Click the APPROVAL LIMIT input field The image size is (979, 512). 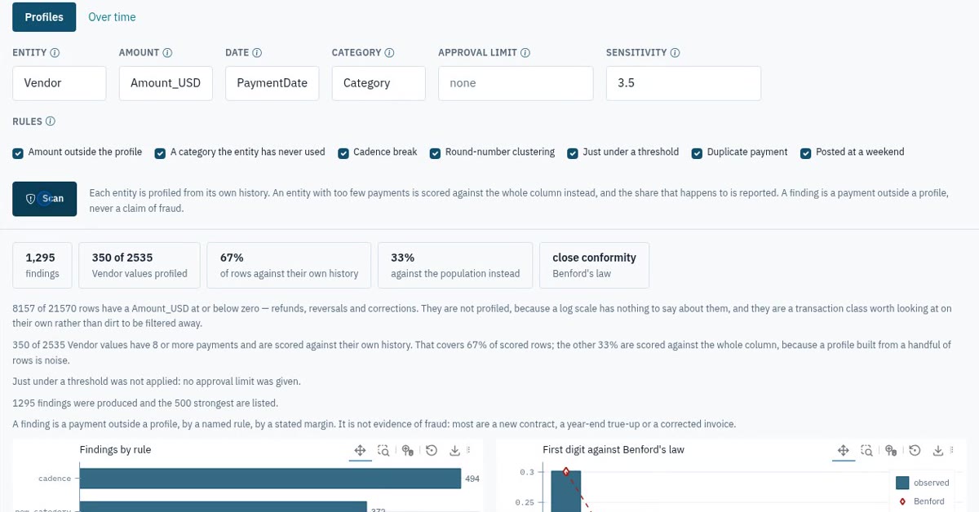coord(516,83)
